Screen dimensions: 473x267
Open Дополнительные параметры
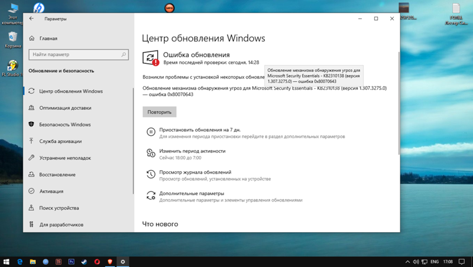click(x=192, y=194)
